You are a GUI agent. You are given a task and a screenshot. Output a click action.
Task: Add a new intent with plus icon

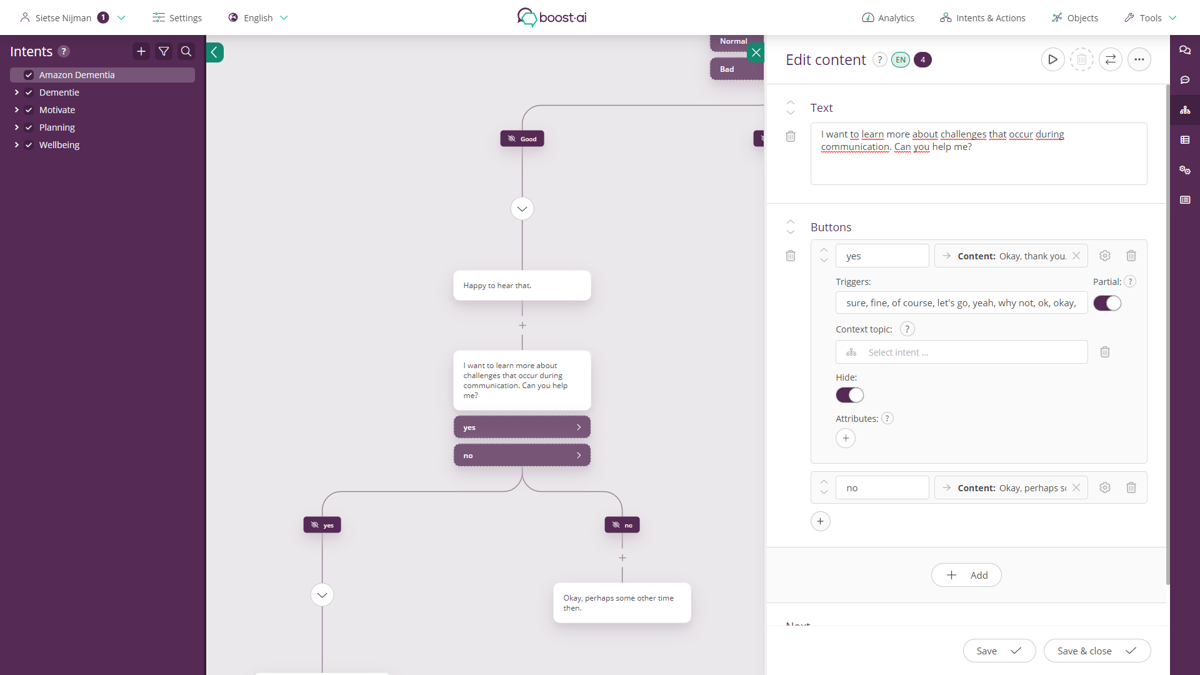pyautogui.click(x=141, y=51)
